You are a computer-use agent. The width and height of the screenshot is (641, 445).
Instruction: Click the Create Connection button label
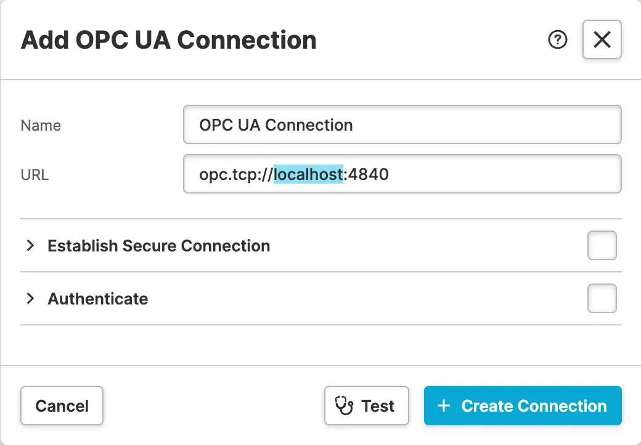(534, 406)
